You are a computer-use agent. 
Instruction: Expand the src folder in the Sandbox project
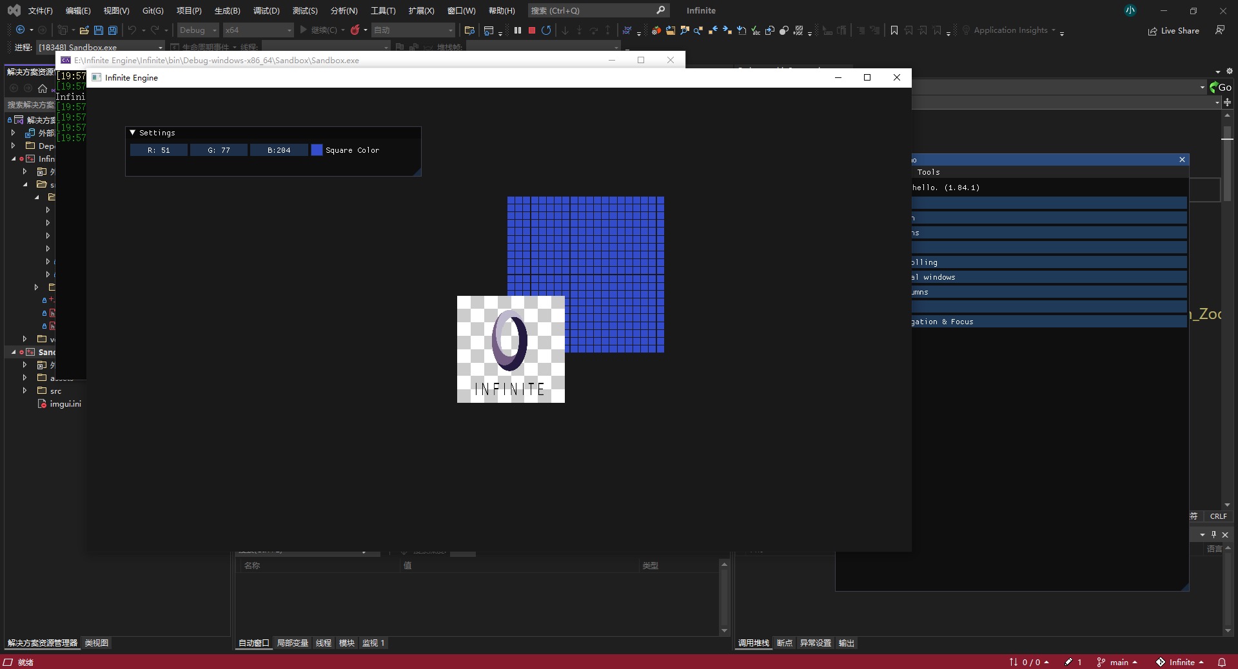click(25, 391)
